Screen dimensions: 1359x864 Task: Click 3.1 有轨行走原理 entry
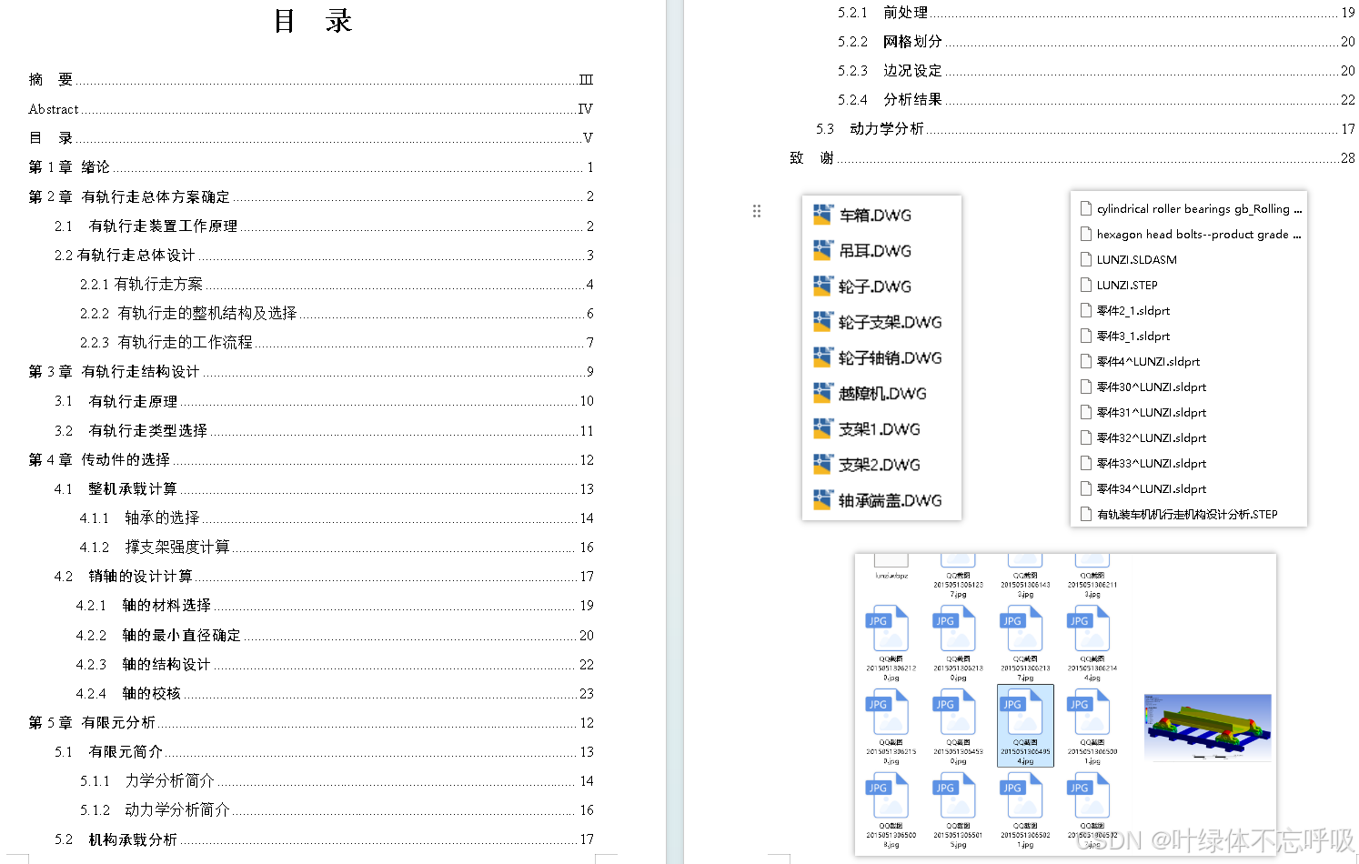(324, 401)
